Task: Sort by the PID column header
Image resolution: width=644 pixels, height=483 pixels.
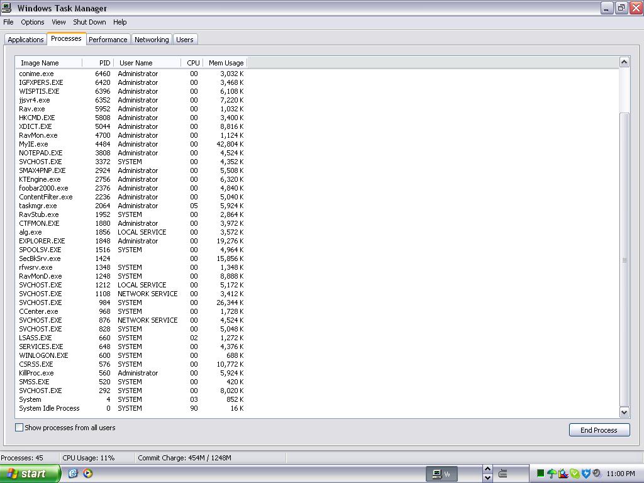Action: 98,63
